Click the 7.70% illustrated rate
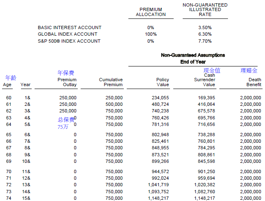 click(x=205, y=41)
